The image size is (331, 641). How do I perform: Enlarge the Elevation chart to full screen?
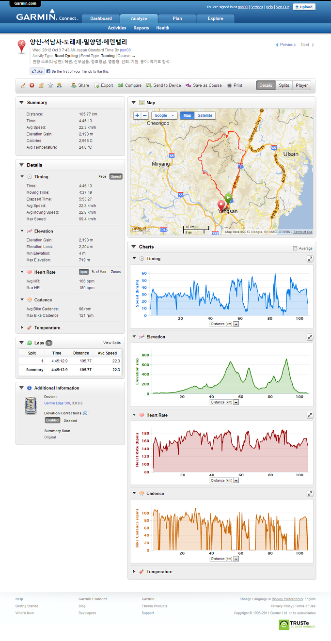(x=310, y=337)
